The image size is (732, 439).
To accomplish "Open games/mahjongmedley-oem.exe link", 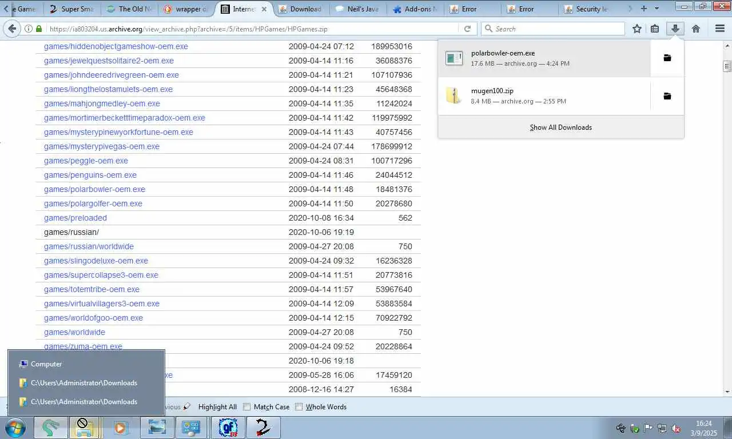I will point(102,103).
